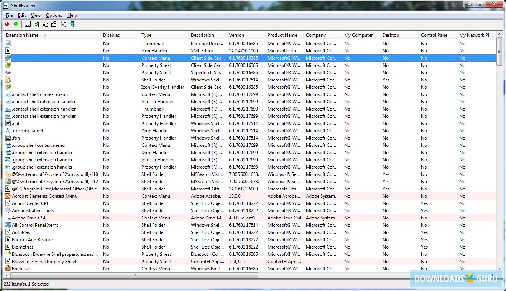Select the "Action Center CPL" row name
Viewport: 506px width, 291px height.
click(x=30, y=203)
